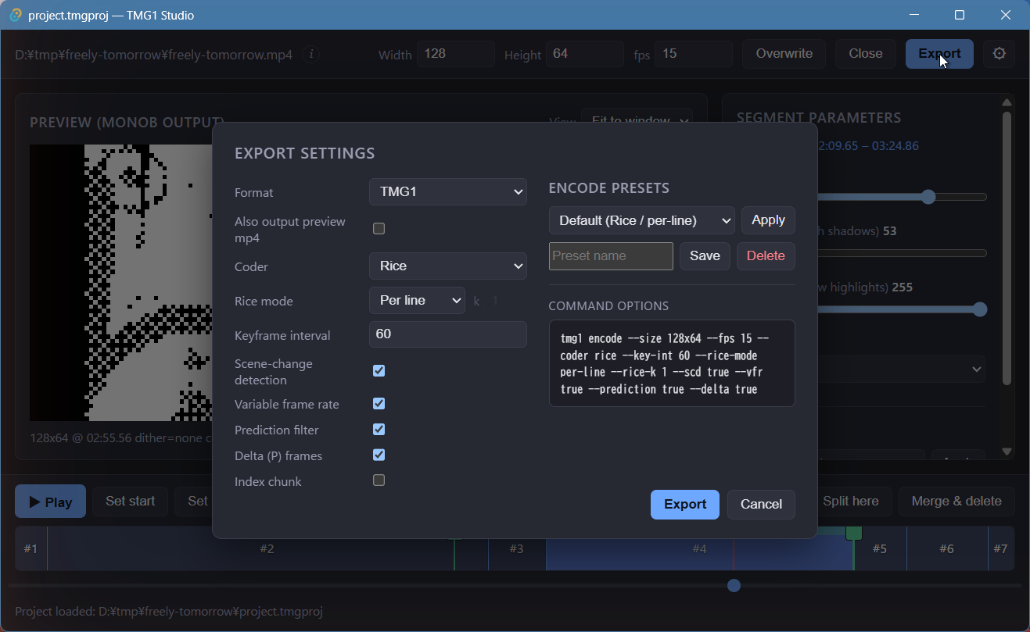Click the green end marker on timeline
The width and height of the screenshot is (1030, 632).
853,534
